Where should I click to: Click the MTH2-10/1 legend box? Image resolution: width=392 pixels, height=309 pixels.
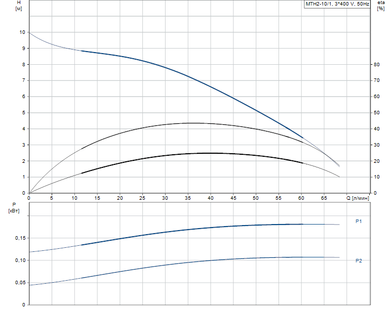coord(337,4)
